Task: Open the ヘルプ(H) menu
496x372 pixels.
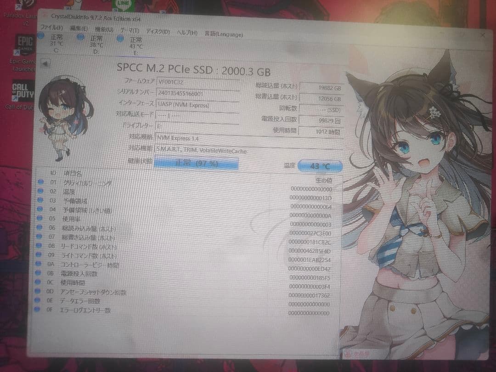Action: coord(187,33)
